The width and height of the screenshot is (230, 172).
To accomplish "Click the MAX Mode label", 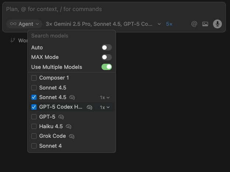I will (45, 57).
